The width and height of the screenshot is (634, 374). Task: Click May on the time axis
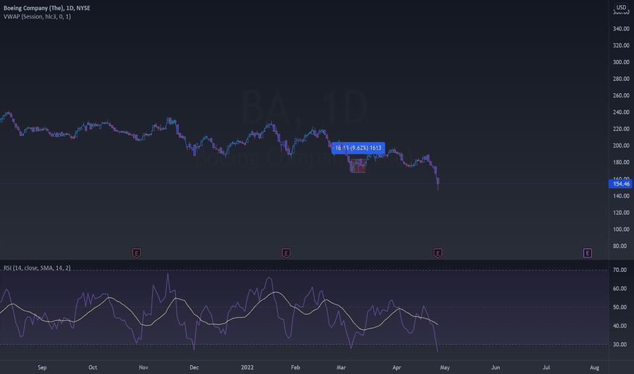click(x=445, y=367)
